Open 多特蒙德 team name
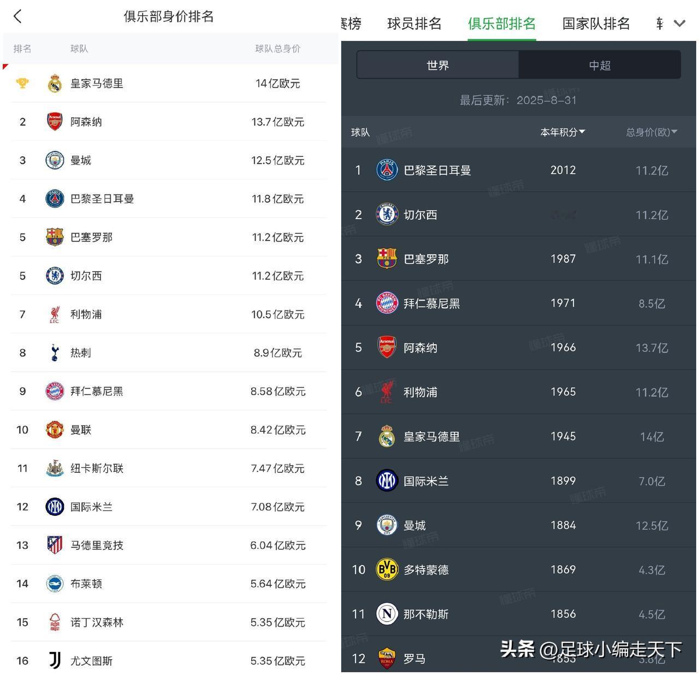This screenshot has height=675, width=699. tap(426, 570)
